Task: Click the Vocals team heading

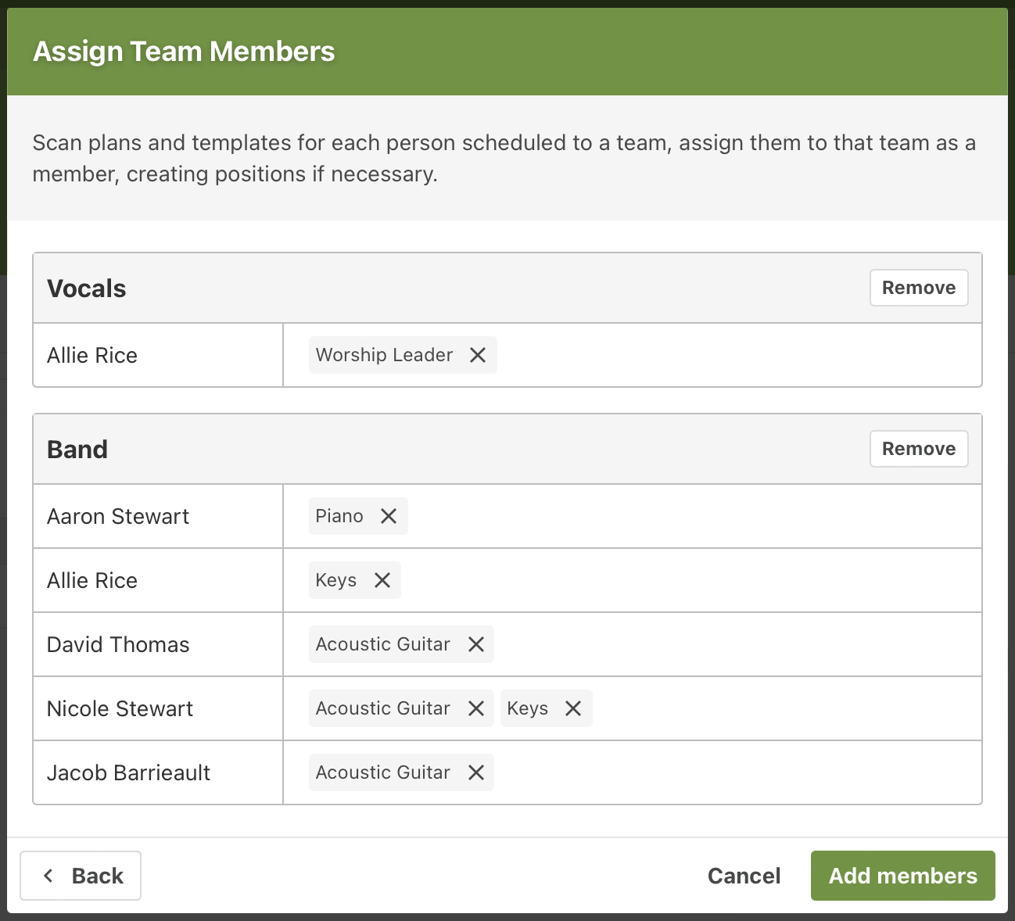Action: [87, 288]
